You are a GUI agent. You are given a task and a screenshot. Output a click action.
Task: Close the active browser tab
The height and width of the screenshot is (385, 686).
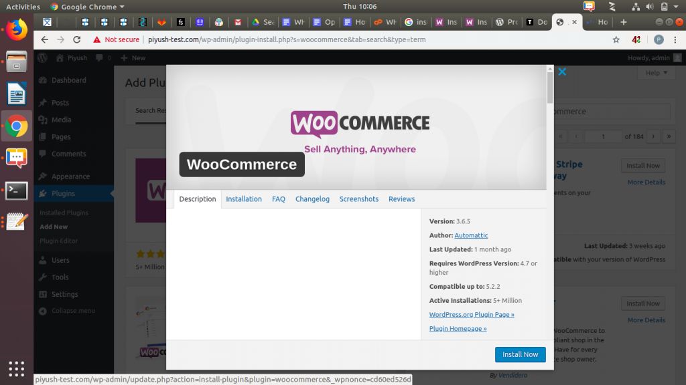(x=574, y=22)
